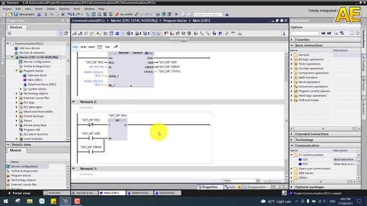Click the SR flip-flop block in Network 2
367x206 pixels.
118,129
